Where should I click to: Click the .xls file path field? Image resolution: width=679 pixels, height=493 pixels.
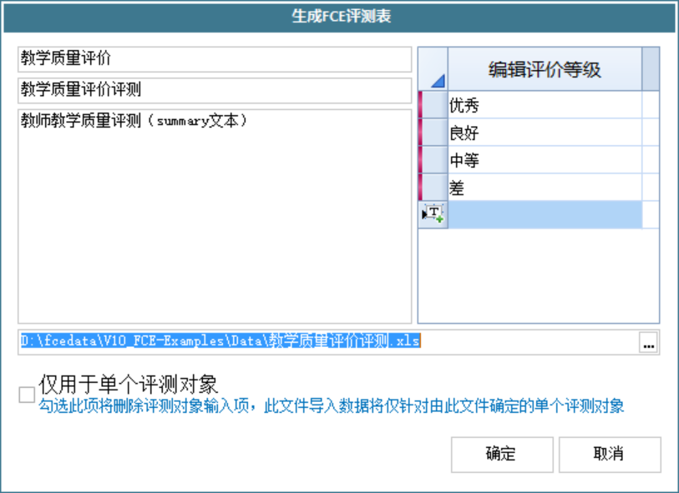[x=326, y=341]
